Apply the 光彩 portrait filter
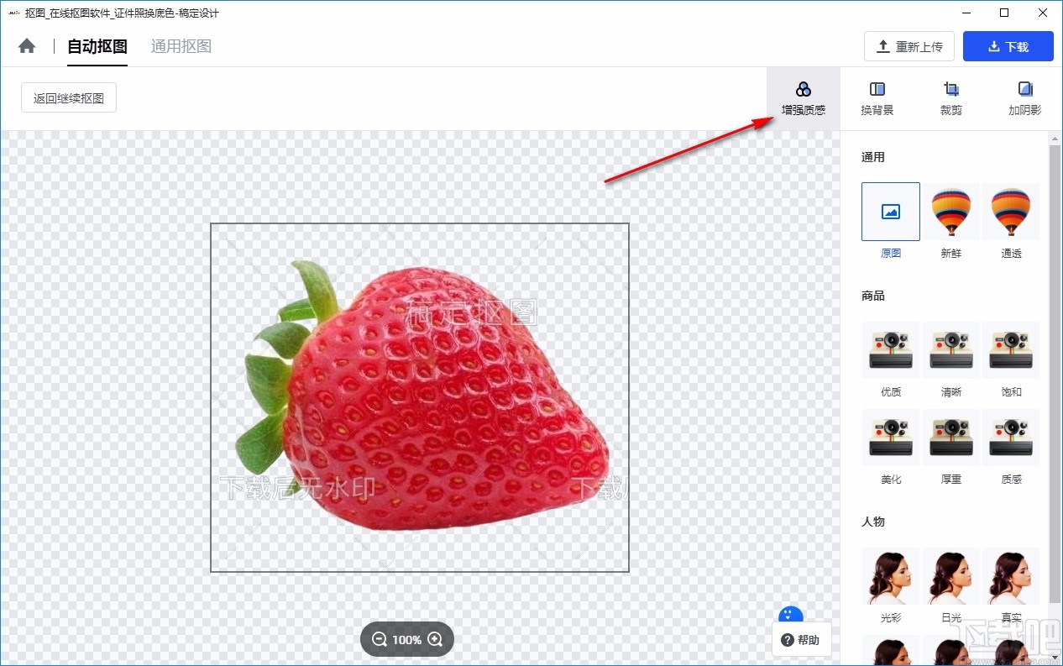 point(891,576)
